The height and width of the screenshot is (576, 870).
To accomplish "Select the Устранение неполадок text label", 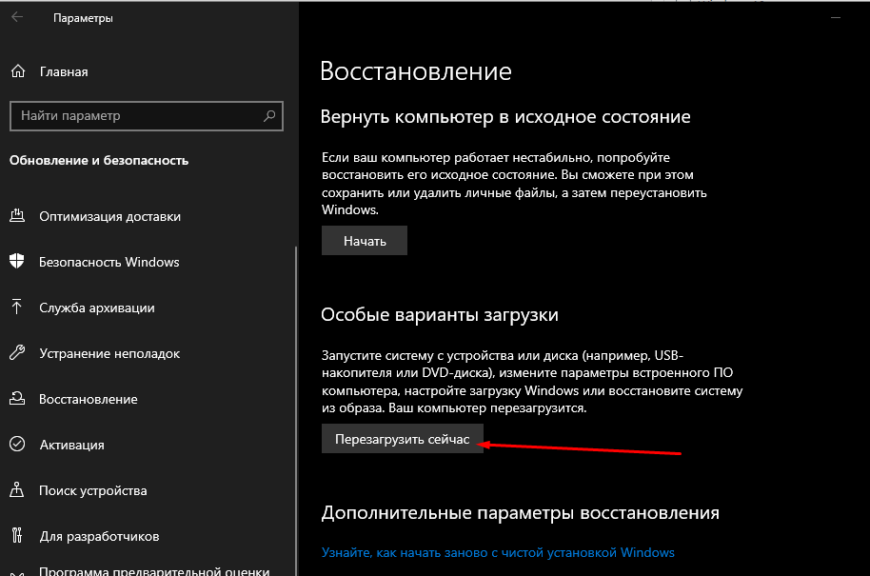I will pyautogui.click(x=109, y=353).
